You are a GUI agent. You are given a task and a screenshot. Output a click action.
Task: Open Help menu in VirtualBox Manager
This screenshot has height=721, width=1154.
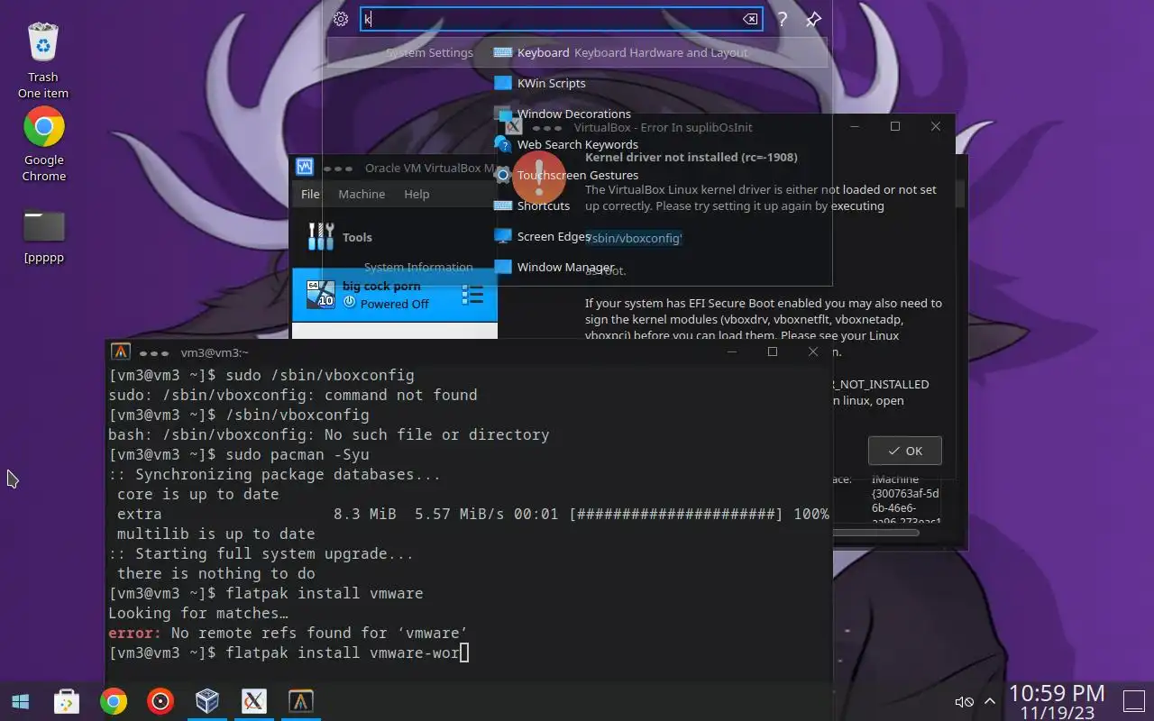point(417,194)
